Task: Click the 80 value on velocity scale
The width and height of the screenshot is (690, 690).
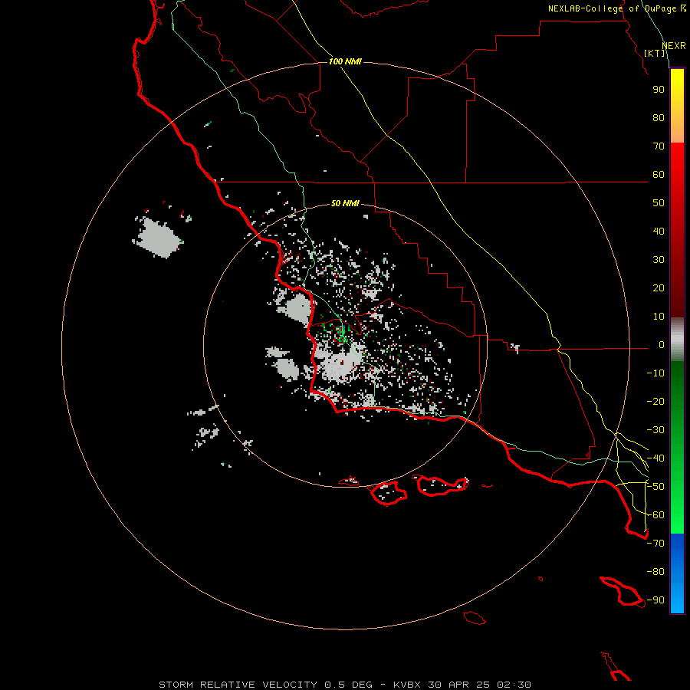Action: (659, 117)
